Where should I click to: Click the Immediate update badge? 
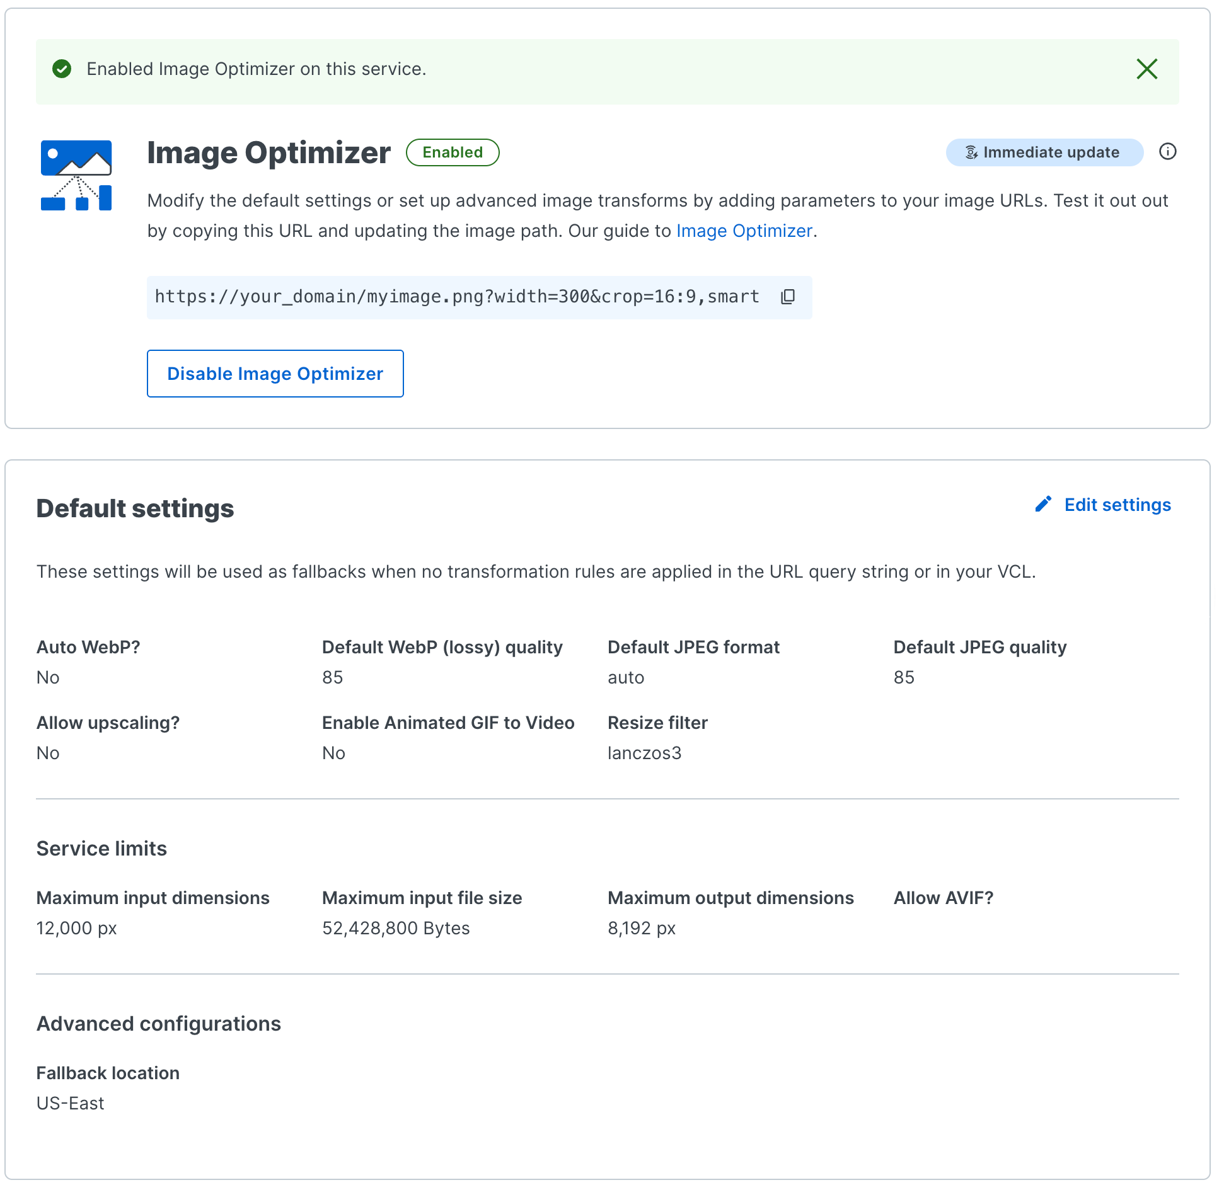click(1044, 152)
